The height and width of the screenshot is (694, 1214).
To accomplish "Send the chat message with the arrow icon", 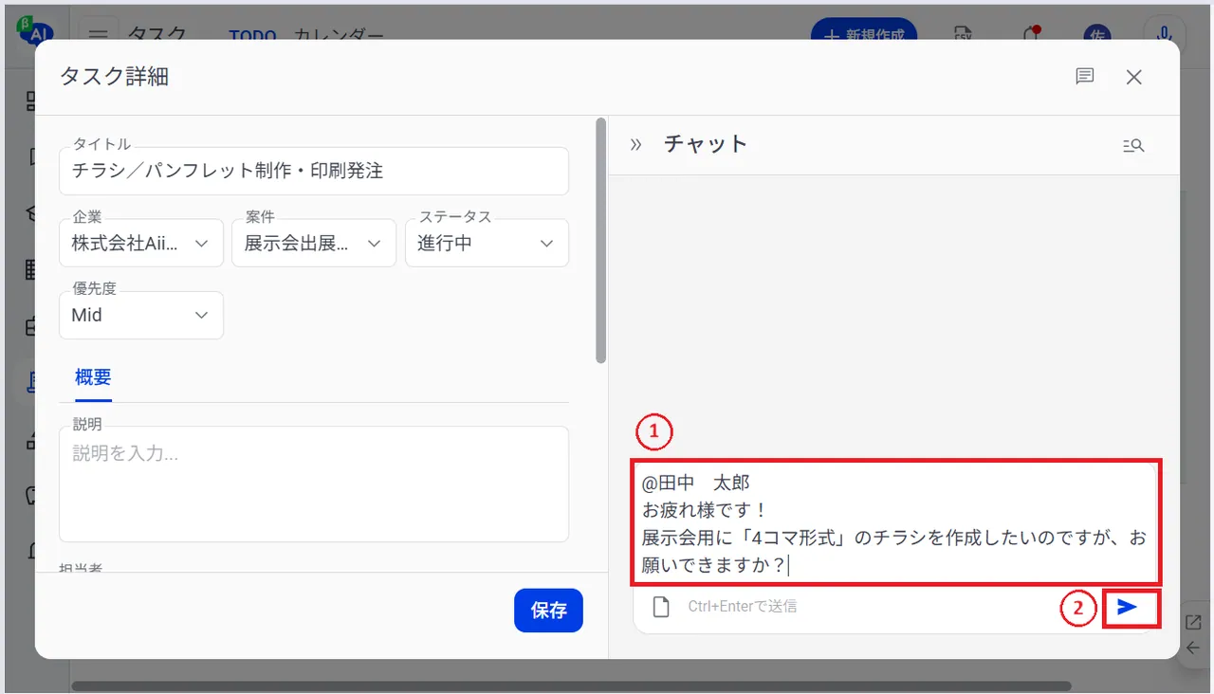I will (x=1127, y=607).
